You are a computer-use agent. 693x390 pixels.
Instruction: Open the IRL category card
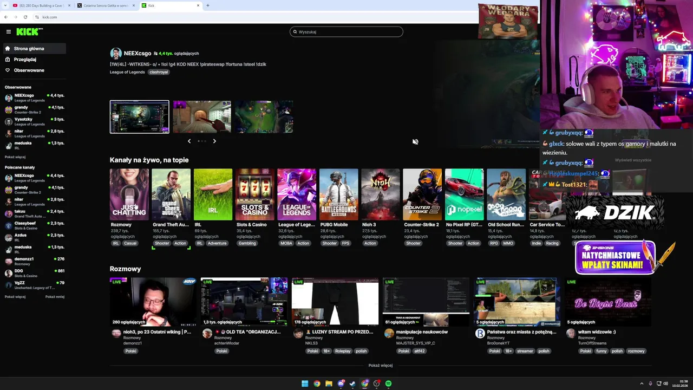point(213,194)
